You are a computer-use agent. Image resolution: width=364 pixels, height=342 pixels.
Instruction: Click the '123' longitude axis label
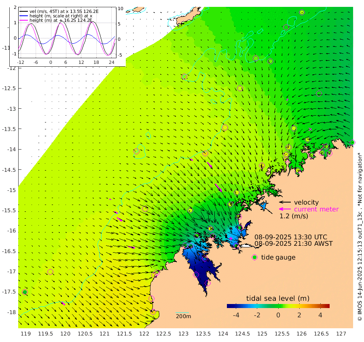[x=183, y=334]
